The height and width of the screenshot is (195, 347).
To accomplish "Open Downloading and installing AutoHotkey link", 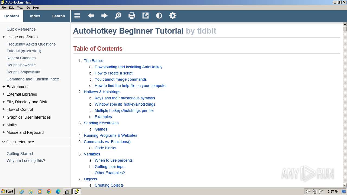I will point(128,67).
